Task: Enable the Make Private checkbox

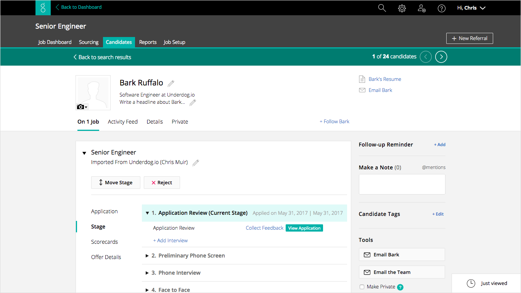Action: pyautogui.click(x=362, y=287)
